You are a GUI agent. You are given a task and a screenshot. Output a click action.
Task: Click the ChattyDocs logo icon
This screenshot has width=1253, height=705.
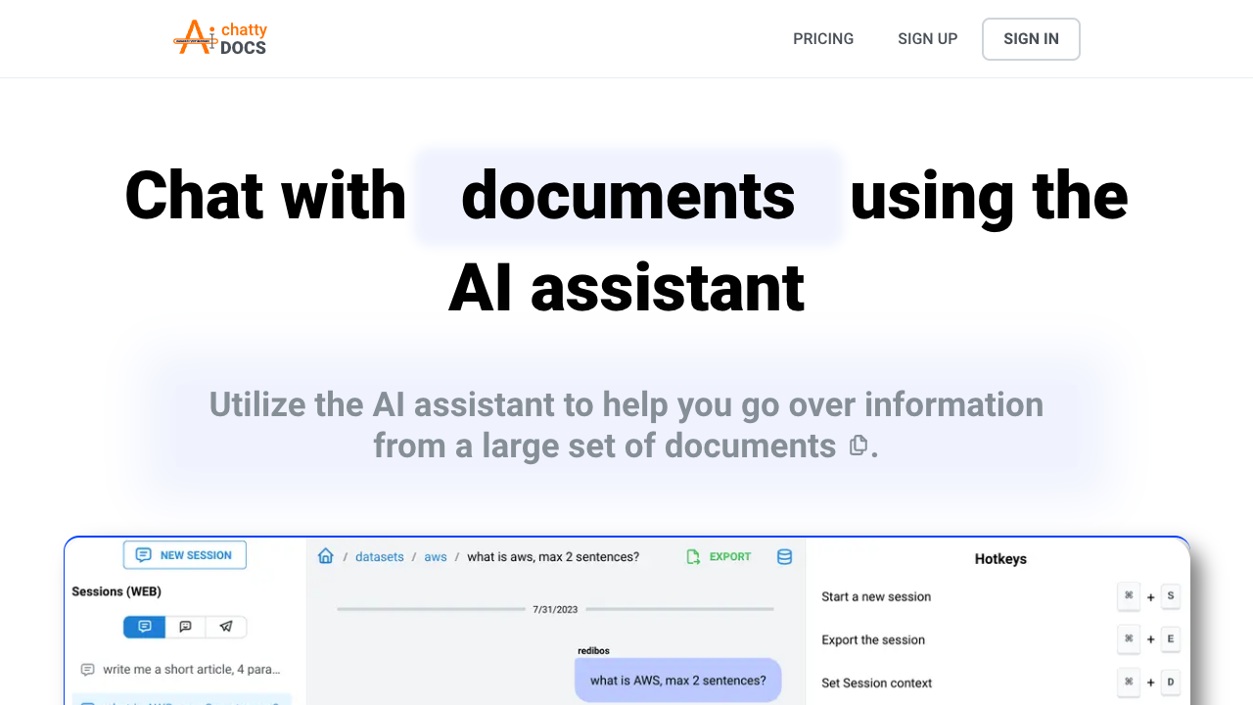tap(193, 37)
